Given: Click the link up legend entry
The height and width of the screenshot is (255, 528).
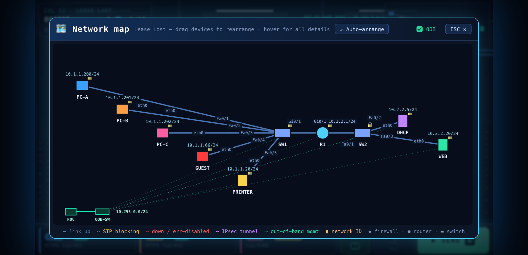Looking at the screenshot, I should (x=77, y=232).
